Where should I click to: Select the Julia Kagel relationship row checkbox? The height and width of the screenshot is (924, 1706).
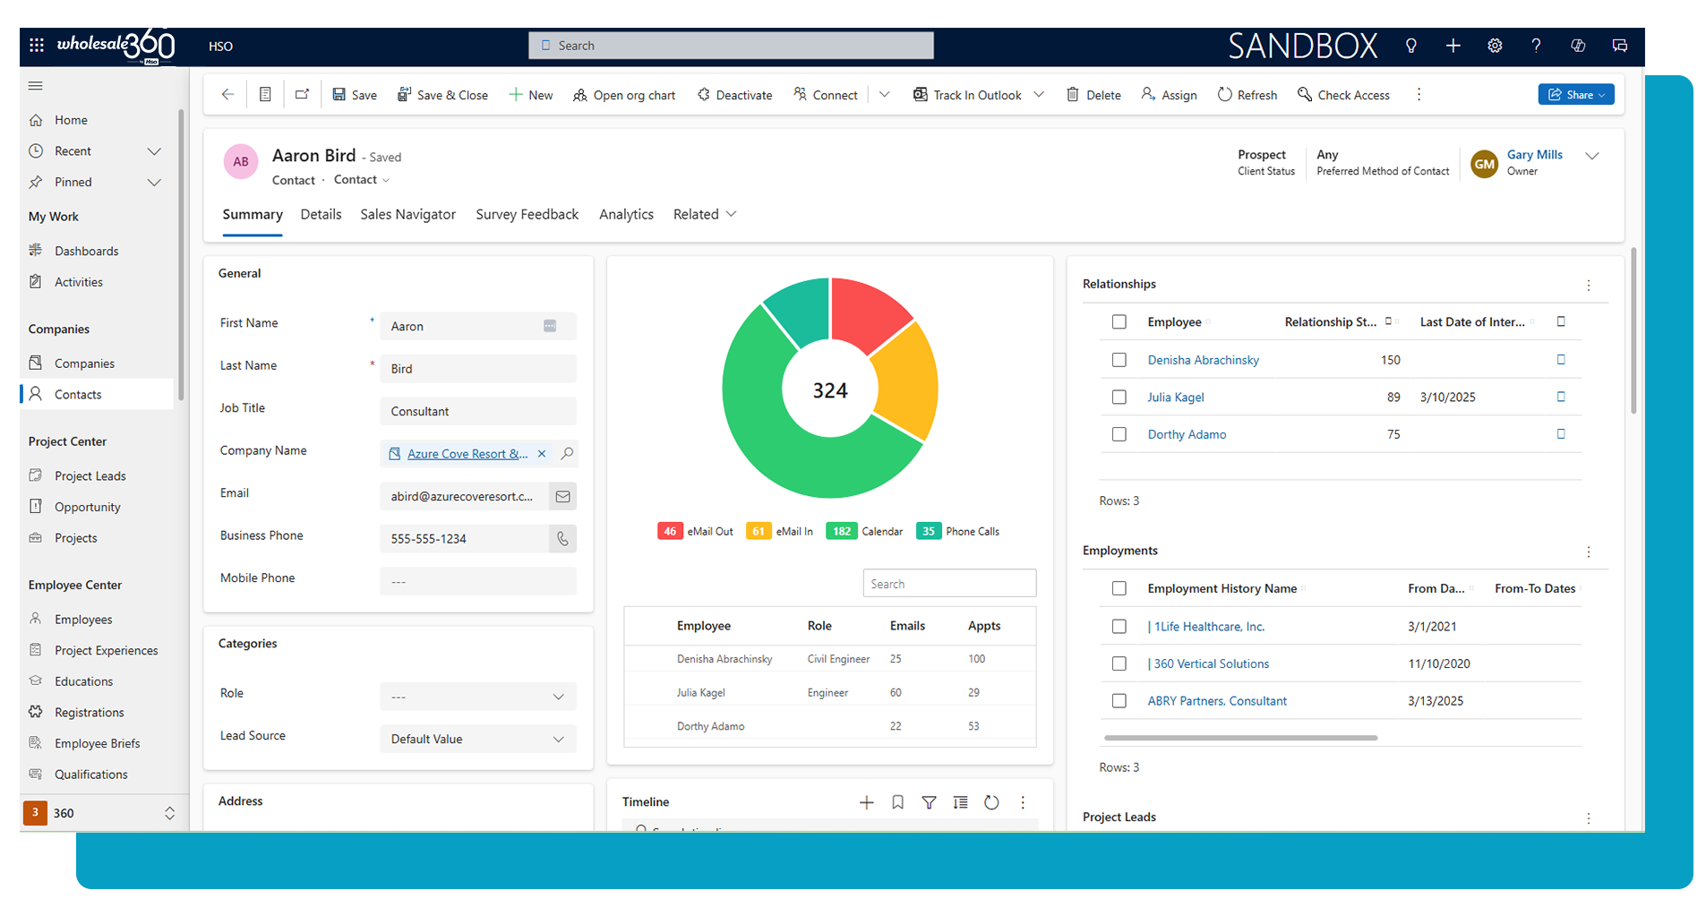(x=1119, y=398)
